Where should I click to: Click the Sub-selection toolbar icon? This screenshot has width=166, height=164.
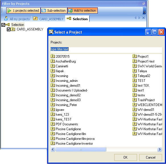tap(43, 11)
